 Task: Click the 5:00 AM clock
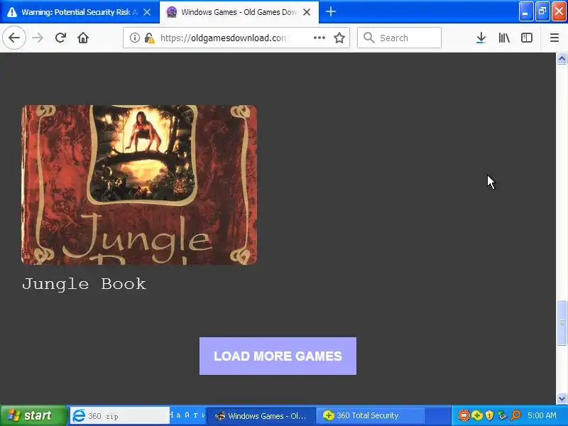coord(542,415)
